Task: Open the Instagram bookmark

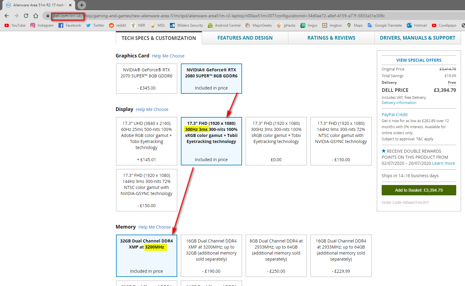Action: [x=42, y=25]
